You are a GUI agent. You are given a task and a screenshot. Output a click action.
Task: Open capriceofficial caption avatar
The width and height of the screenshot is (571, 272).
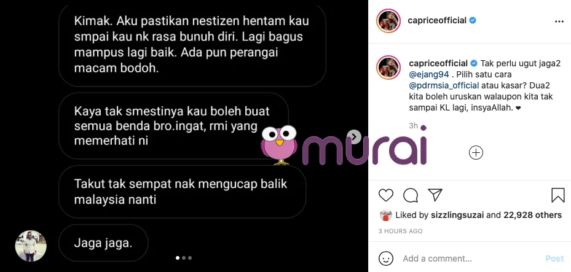click(388, 68)
